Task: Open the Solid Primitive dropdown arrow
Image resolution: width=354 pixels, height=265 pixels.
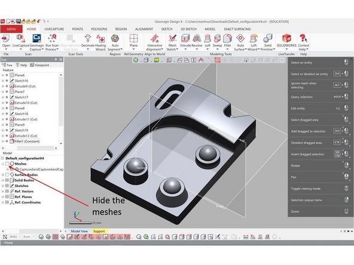Action: (x=274, y=50)
